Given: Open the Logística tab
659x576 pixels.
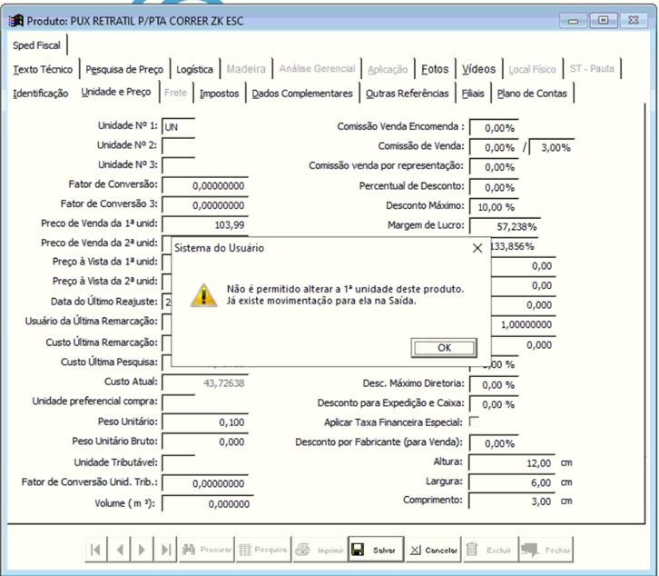Looking at the screenshot, I should point(194,69).
